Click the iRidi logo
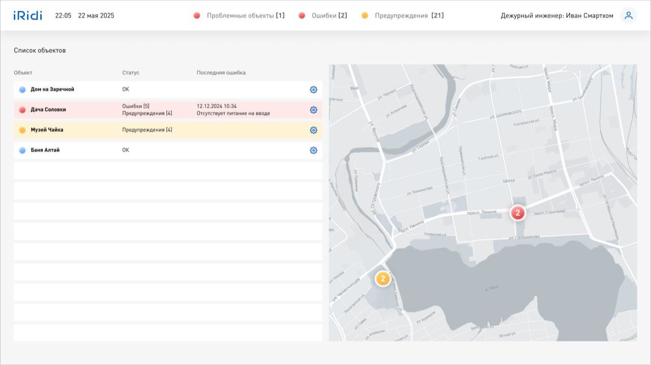 click(28, 16)
